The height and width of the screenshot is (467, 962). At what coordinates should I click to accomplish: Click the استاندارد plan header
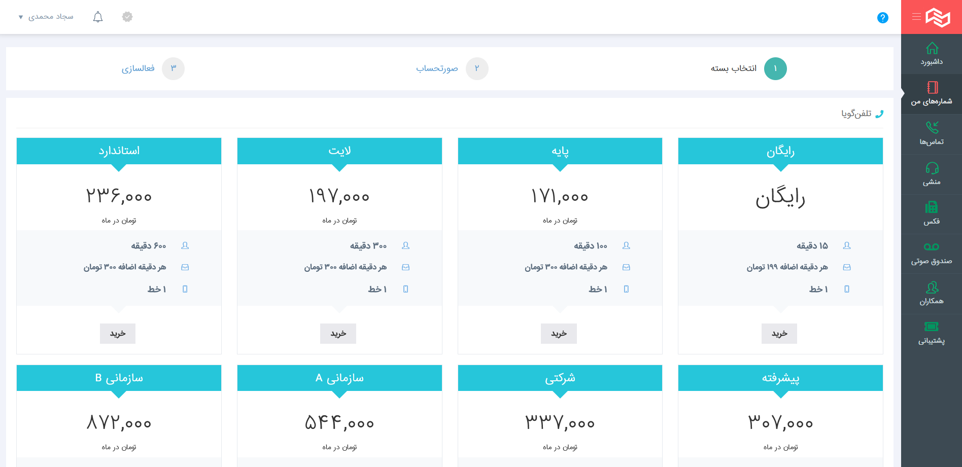tap(119, 151)
